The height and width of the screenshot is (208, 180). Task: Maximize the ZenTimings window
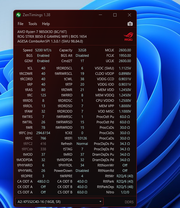pos(115,15)
